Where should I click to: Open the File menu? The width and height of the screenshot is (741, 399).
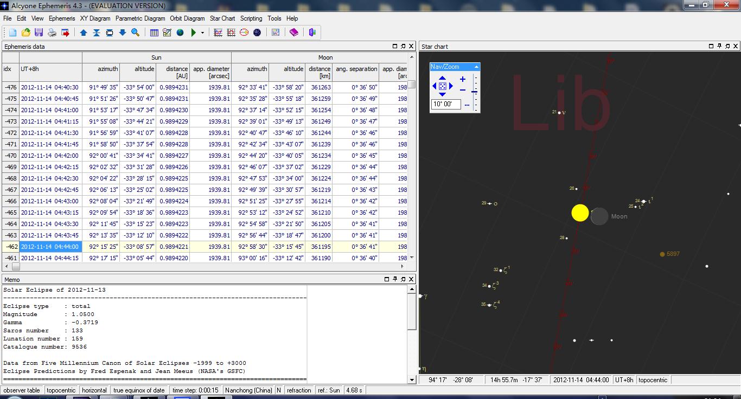click(8, 18)
